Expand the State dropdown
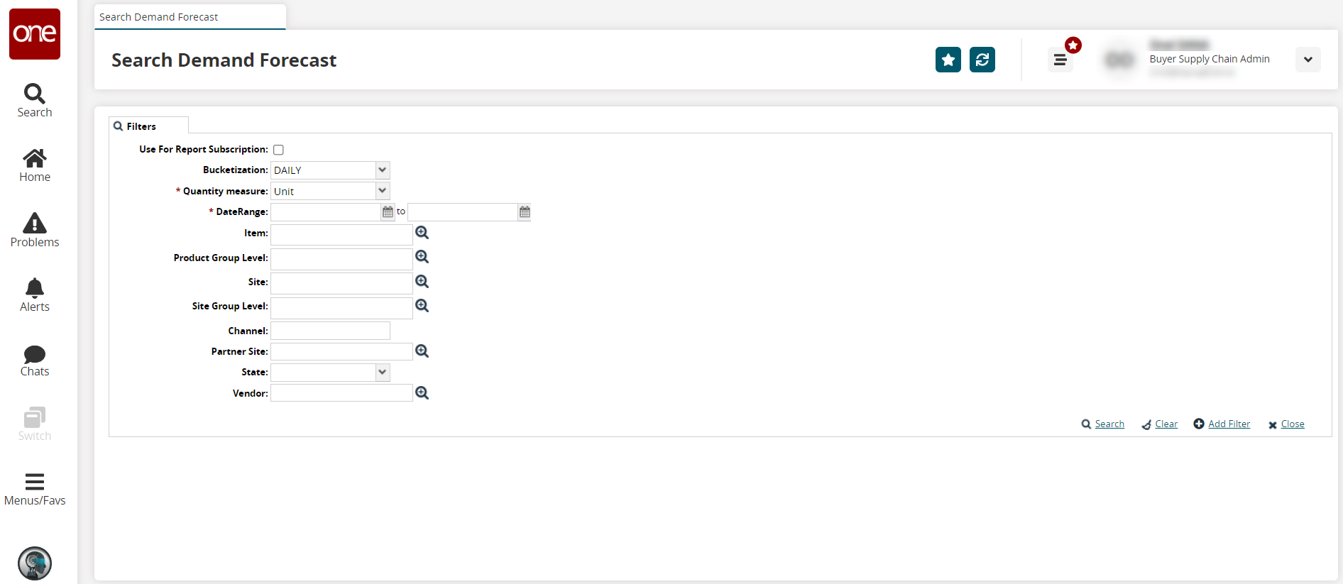 [383, 373]
